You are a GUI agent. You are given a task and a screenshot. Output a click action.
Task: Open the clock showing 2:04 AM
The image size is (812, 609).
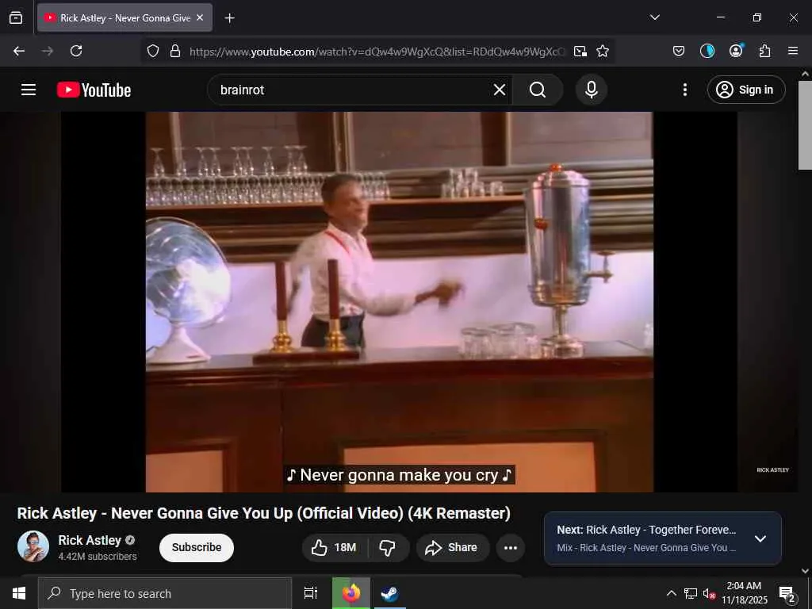click(744, 593)
